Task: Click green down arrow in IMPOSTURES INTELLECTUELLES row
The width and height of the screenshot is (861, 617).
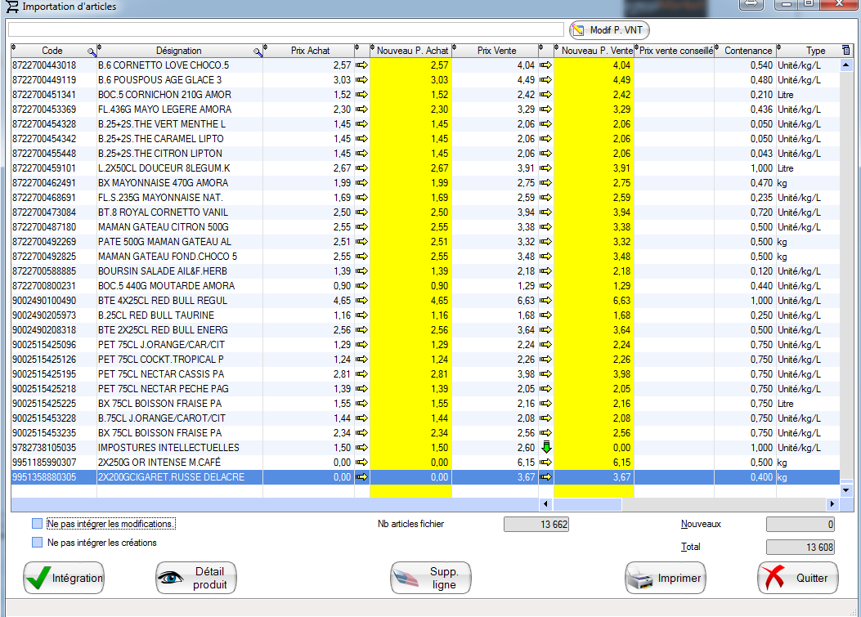Action: tap(545, 448)
